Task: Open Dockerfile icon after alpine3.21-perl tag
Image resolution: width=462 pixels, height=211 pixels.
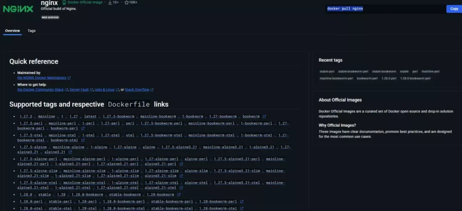Action: (x=181, y=164)
